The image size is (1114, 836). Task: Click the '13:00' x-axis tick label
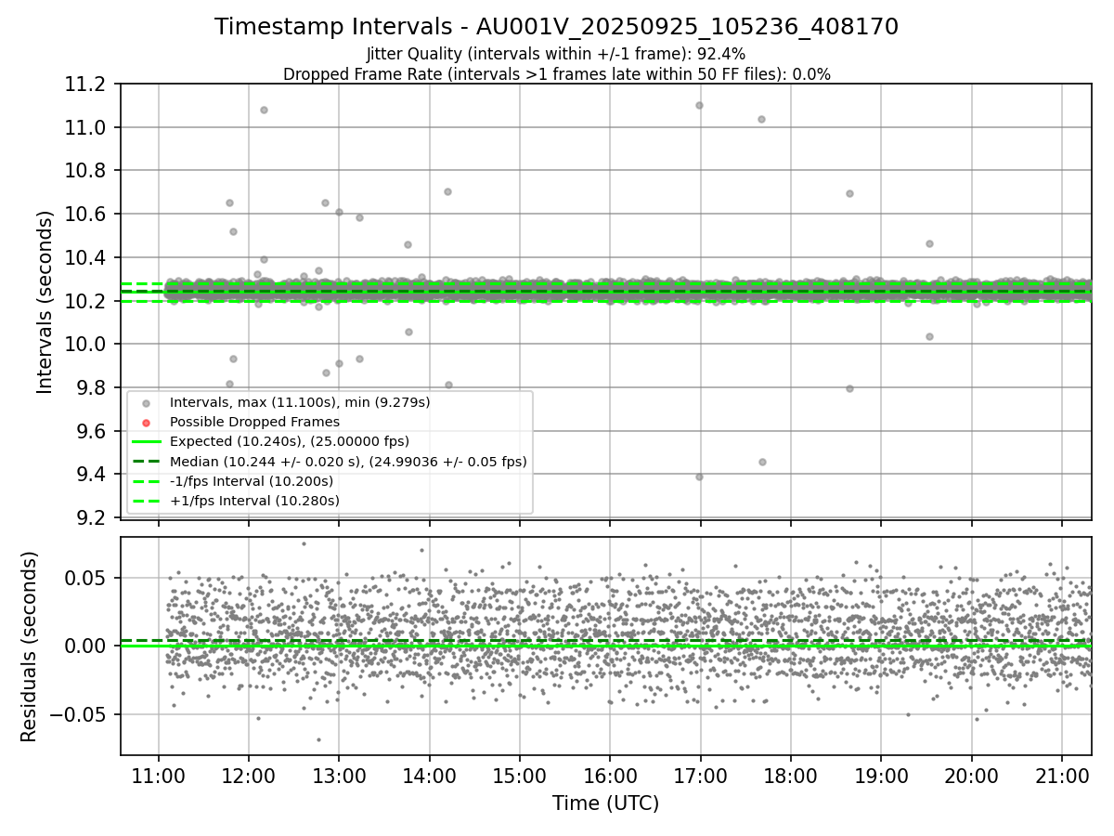[x=339, y=775]
